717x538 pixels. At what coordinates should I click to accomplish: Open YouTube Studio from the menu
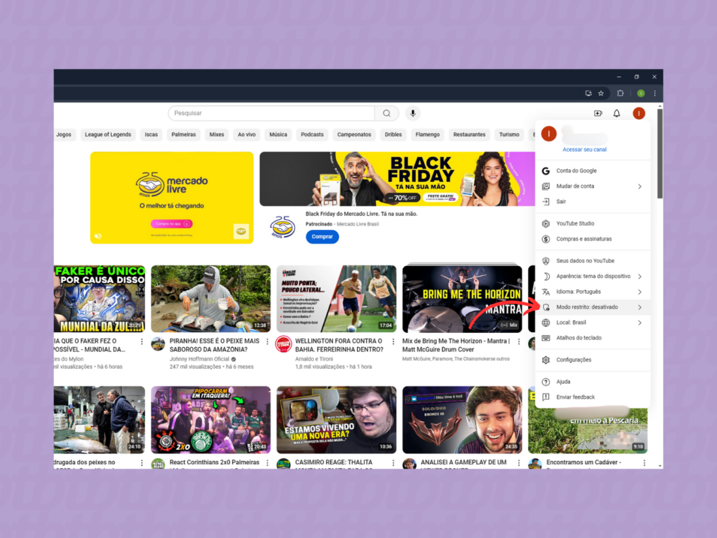coord(578,223)
